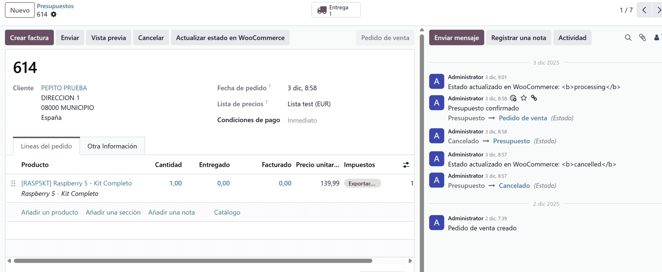This screenshot has width=662, height=272.
Task: Open the Catálogo link
Action: 227,212
